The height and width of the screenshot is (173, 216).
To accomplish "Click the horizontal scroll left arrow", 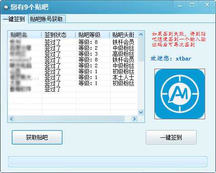I will click(12, 119).
